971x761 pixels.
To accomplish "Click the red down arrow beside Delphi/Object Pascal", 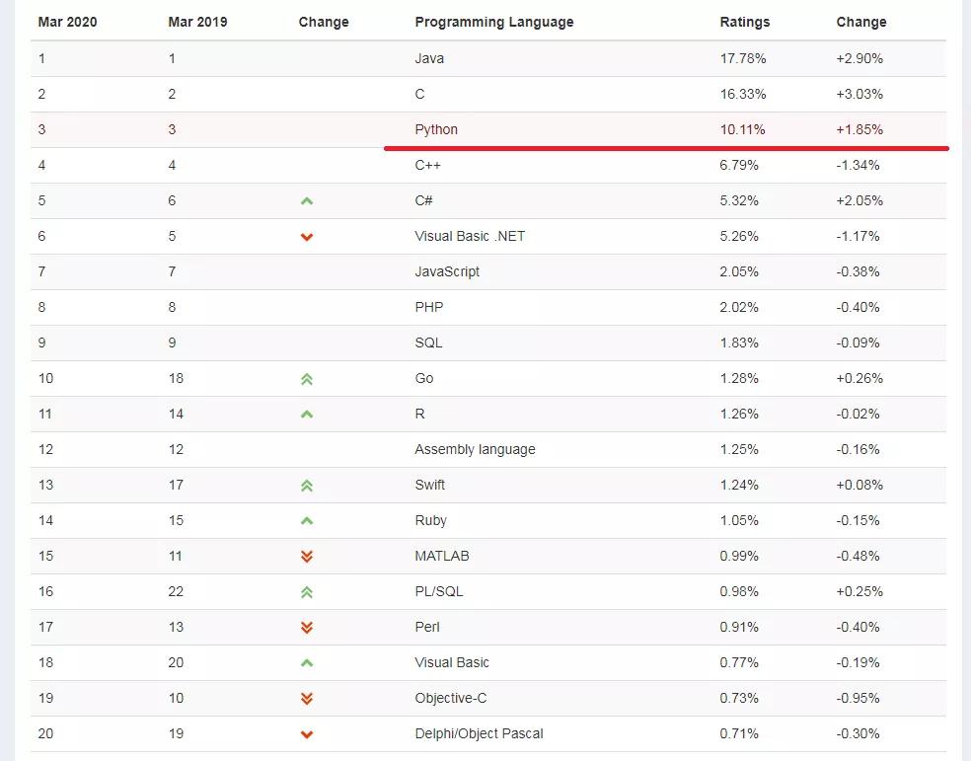I will coord(307,734).
